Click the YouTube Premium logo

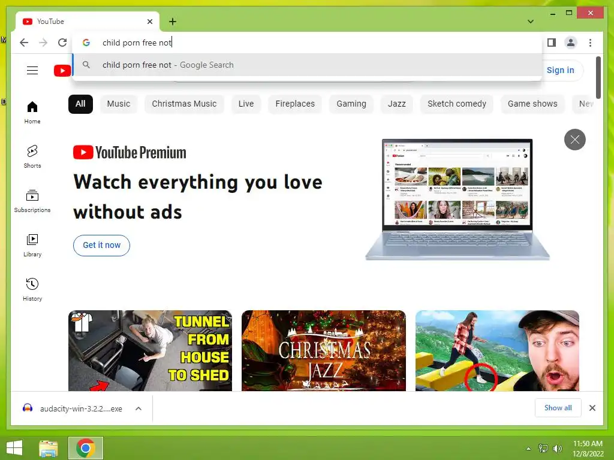pyautogui.click(x=130, y=153)
